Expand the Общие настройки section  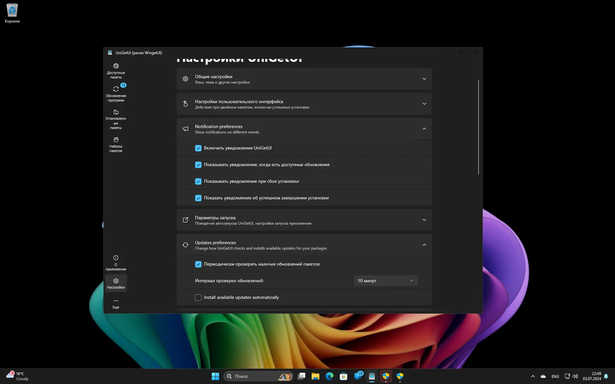(x=304, y=79)
